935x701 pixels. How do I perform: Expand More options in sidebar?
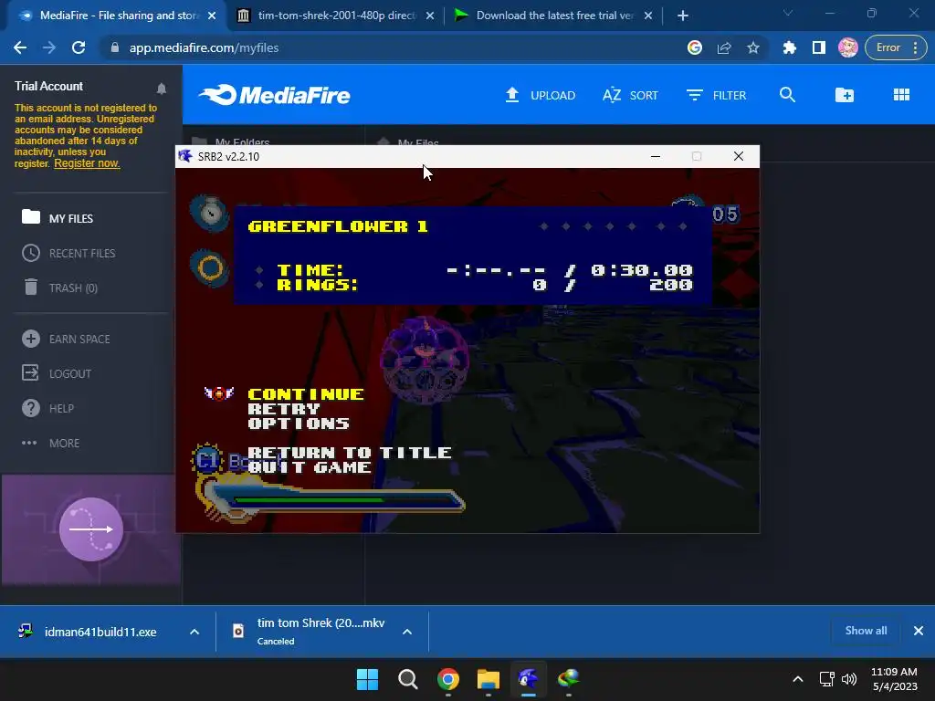click(x=51, y=443)
